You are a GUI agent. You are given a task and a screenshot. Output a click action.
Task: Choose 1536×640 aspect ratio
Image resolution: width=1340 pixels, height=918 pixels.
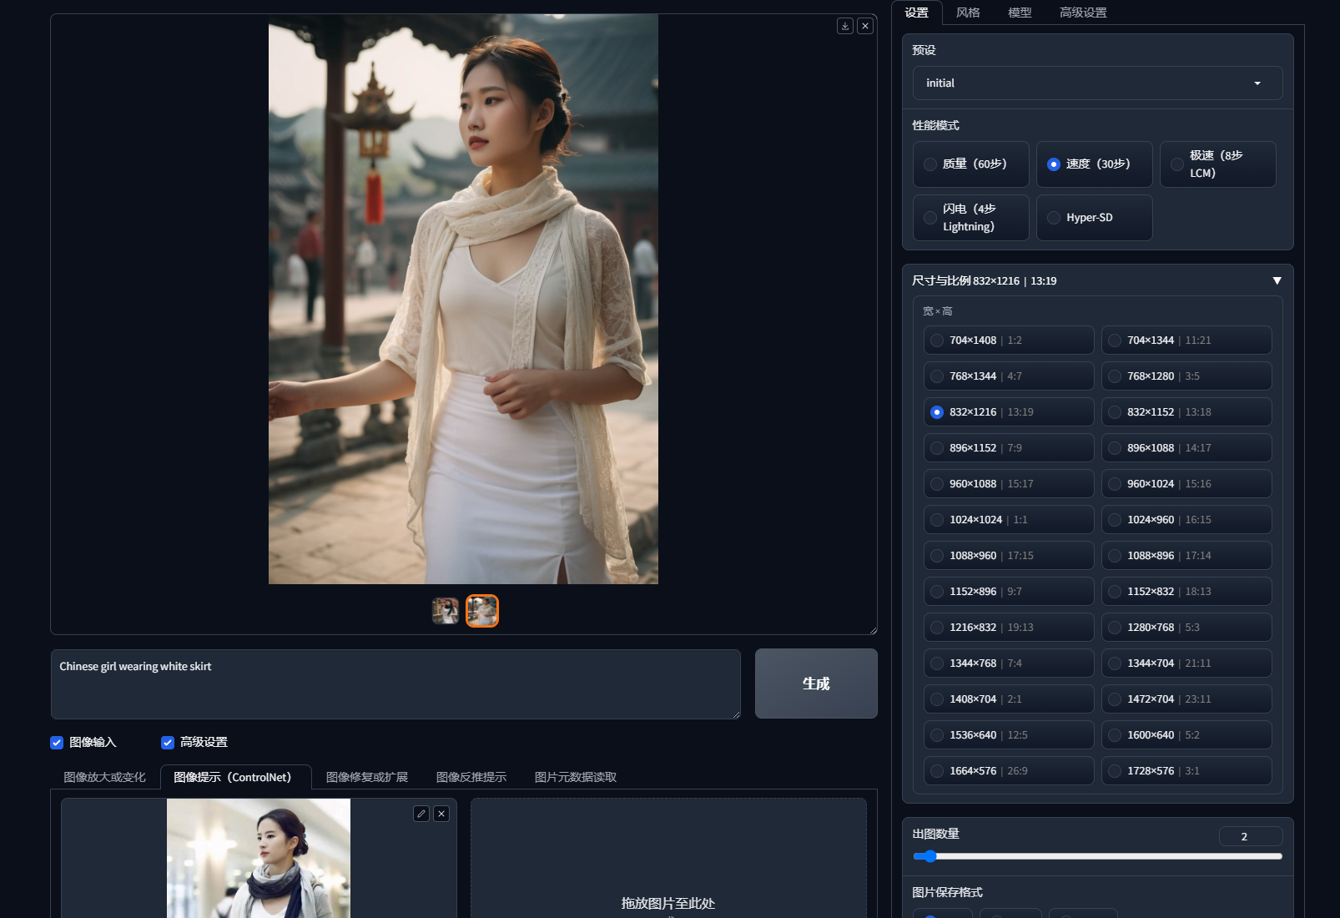pos(1009,735)
